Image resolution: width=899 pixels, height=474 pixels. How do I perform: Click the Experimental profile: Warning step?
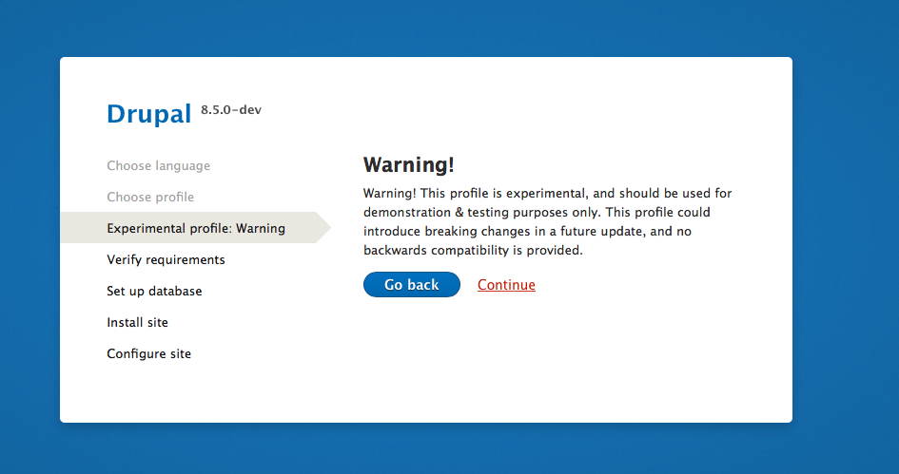click(196, 228)
